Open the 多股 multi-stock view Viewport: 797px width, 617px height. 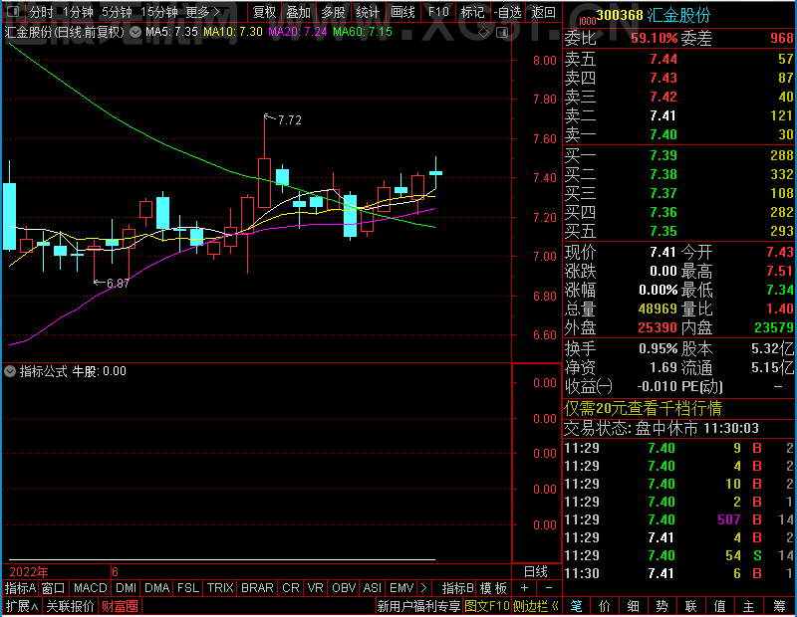(334, 12)
